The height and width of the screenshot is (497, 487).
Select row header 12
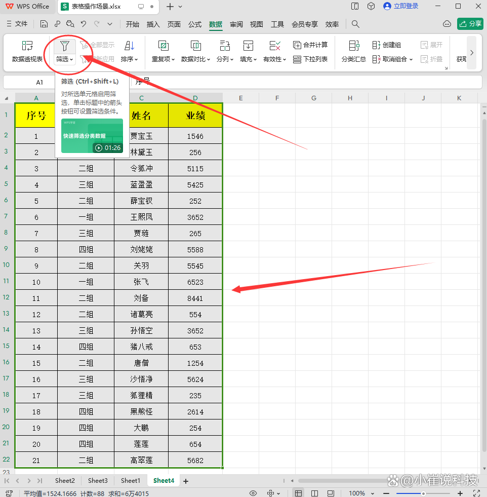(x=6, y=297)
